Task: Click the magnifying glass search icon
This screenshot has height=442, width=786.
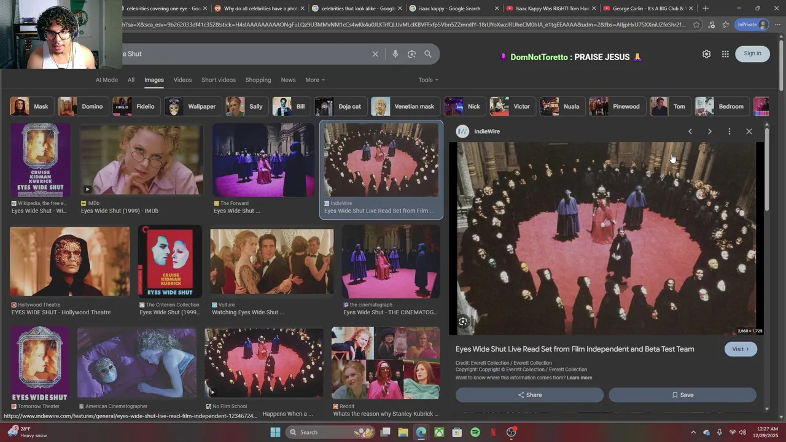Action: (428, 54)
